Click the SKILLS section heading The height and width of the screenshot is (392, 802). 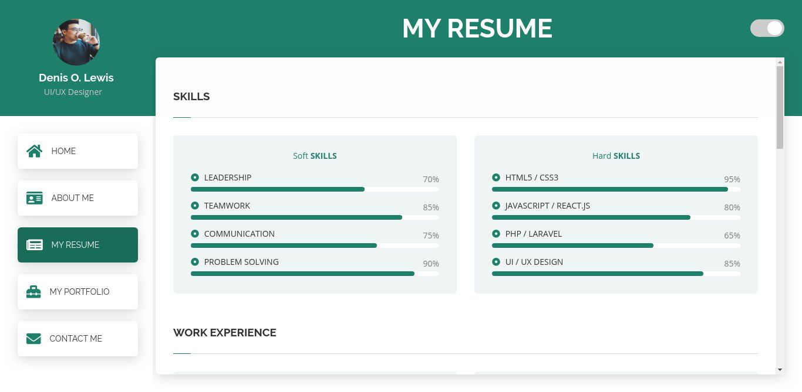(x=191, y=97)
